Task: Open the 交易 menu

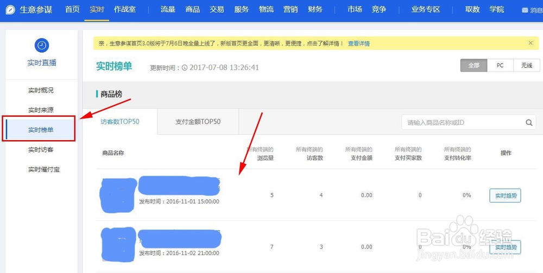Action: [217, 9]
